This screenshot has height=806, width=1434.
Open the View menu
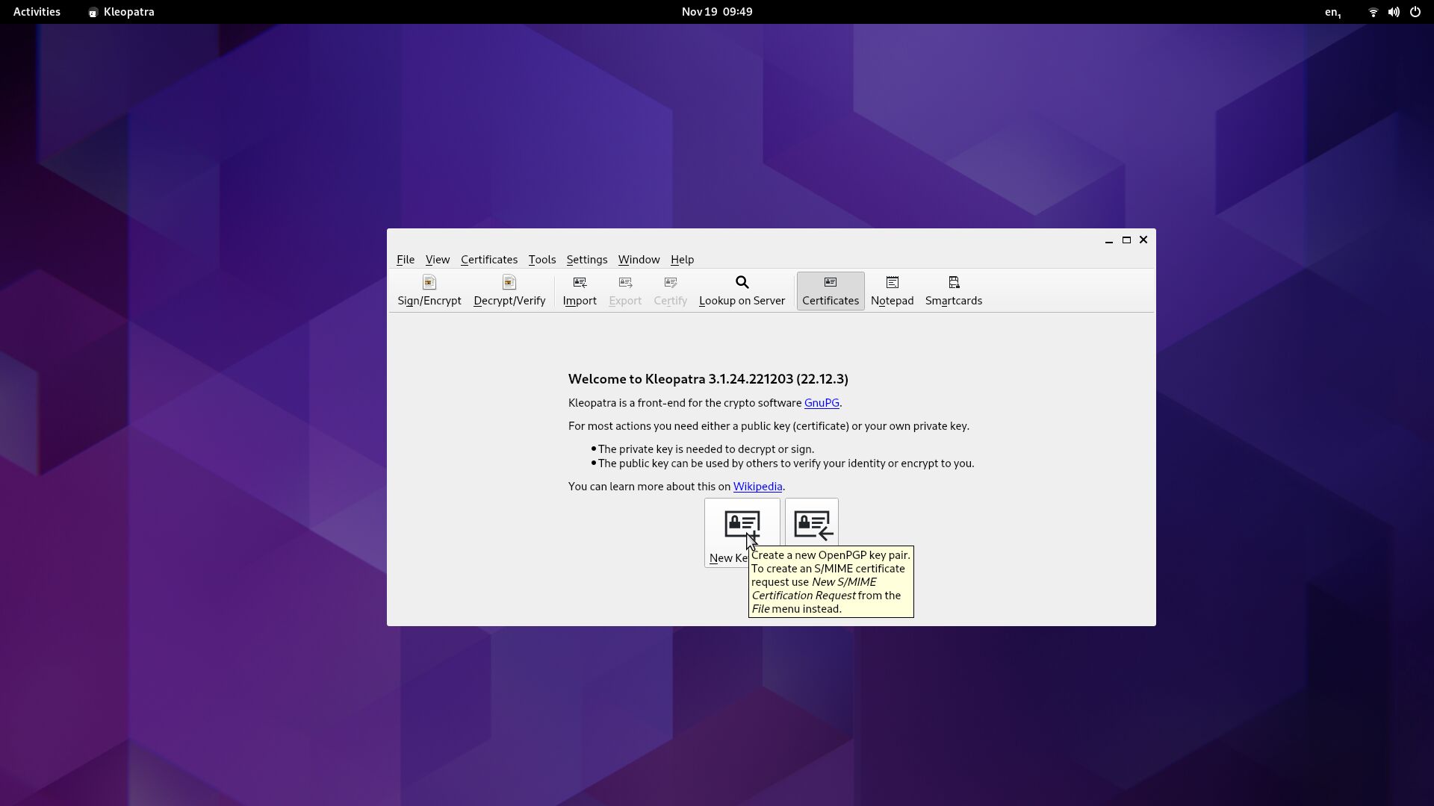[x=437, y=259]
